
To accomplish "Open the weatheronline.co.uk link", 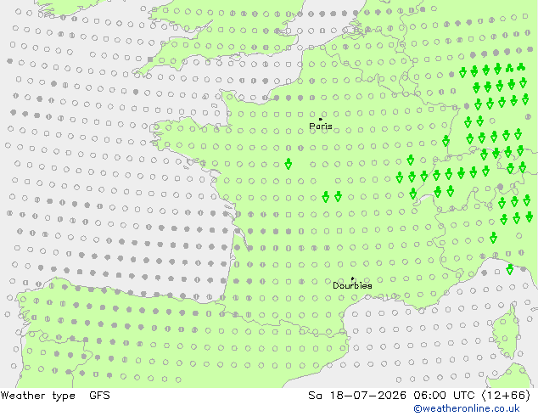I will [x=467, y=408].
